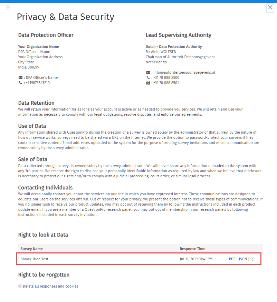
Task: Click phone icon next to +31 70 888 8500
Action: pos(148,78)
